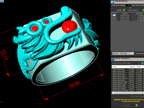144x108 pixels.
Task: Select the White Gold 9K PdW row
Action: pos(127,82)
